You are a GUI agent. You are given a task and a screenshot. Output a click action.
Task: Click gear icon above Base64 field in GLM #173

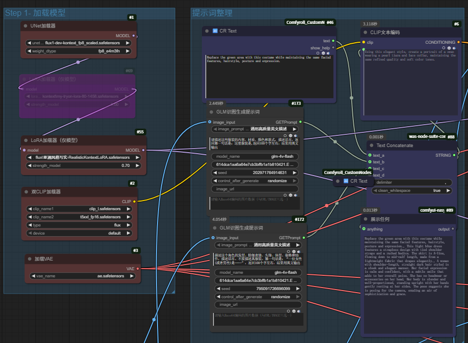[x=291, y=195]
